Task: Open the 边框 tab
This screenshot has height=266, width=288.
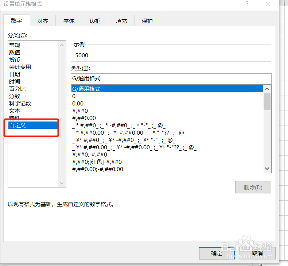Action: (95, 21)
